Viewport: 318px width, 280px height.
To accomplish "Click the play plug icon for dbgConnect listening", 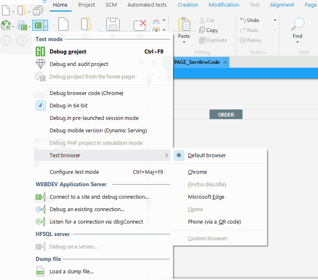I will click(41, 222).
